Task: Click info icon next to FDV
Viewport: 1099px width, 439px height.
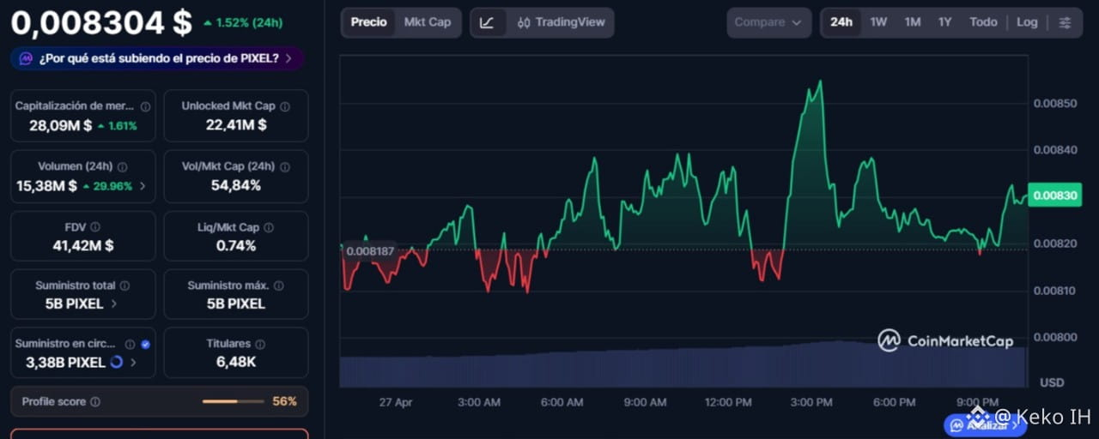Action: pos(95,227)
